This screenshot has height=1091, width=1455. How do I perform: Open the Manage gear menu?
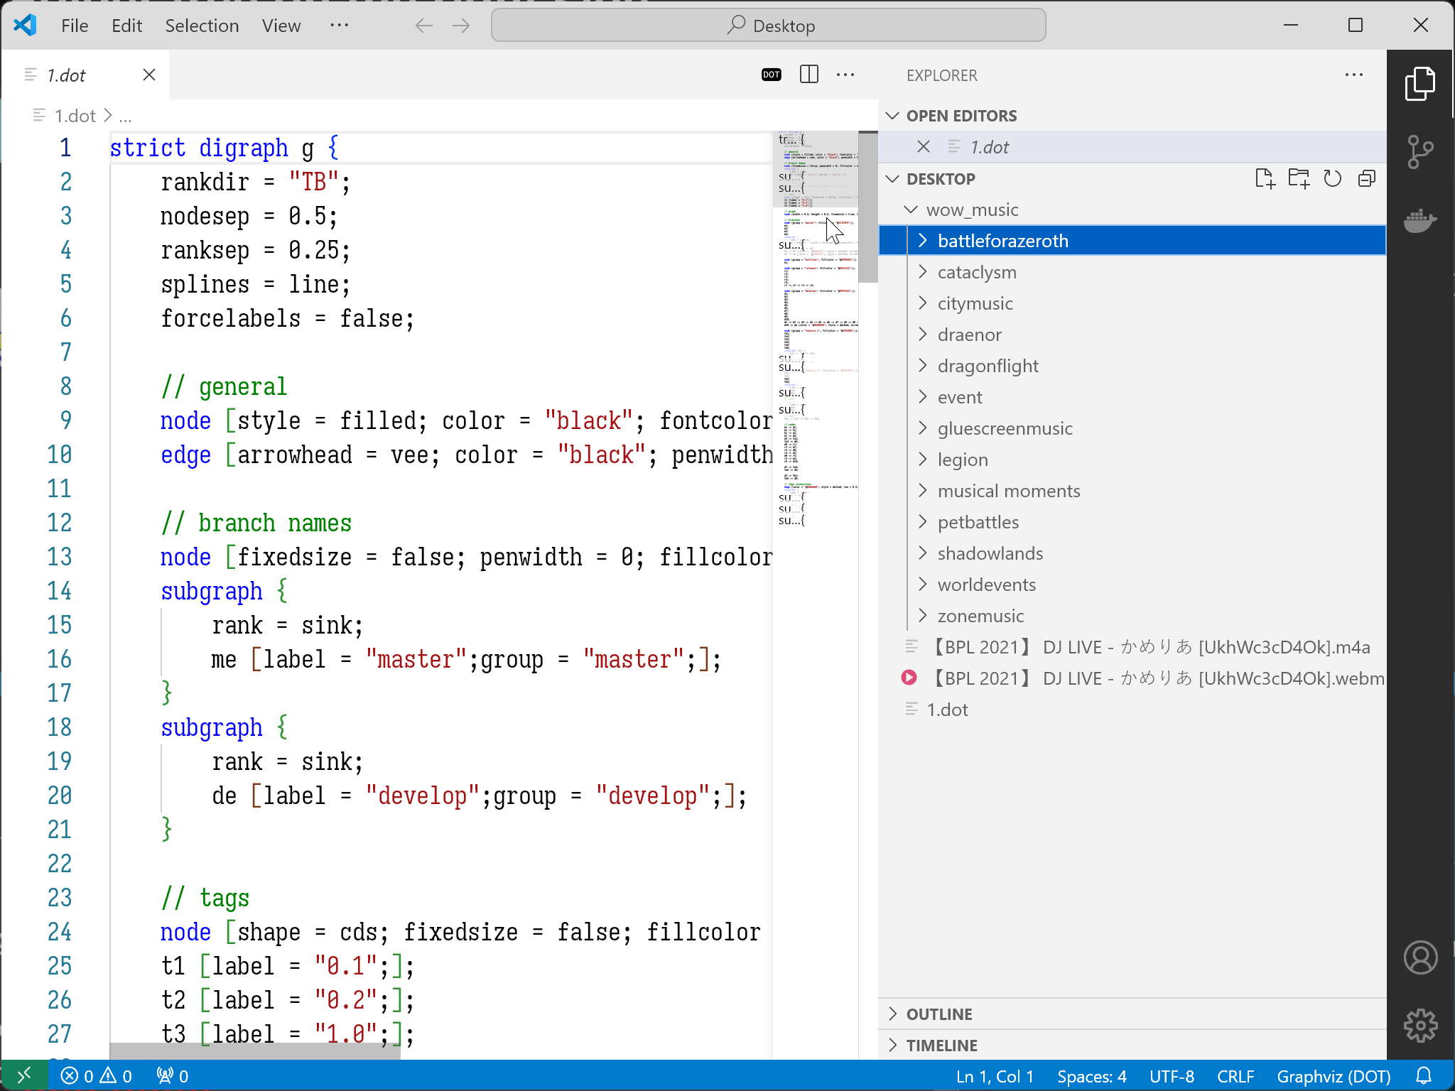pos(1419,1026)
